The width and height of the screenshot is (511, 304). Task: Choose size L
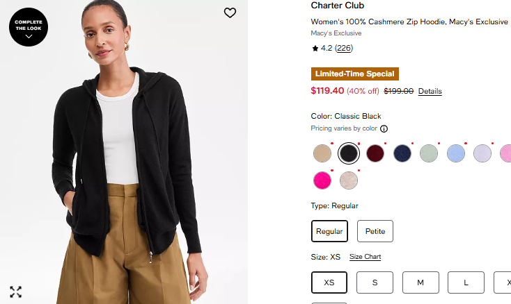(466, 282)
